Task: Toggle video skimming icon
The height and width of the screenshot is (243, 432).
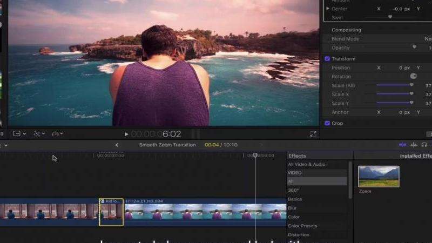Action: tap(402, 145)
